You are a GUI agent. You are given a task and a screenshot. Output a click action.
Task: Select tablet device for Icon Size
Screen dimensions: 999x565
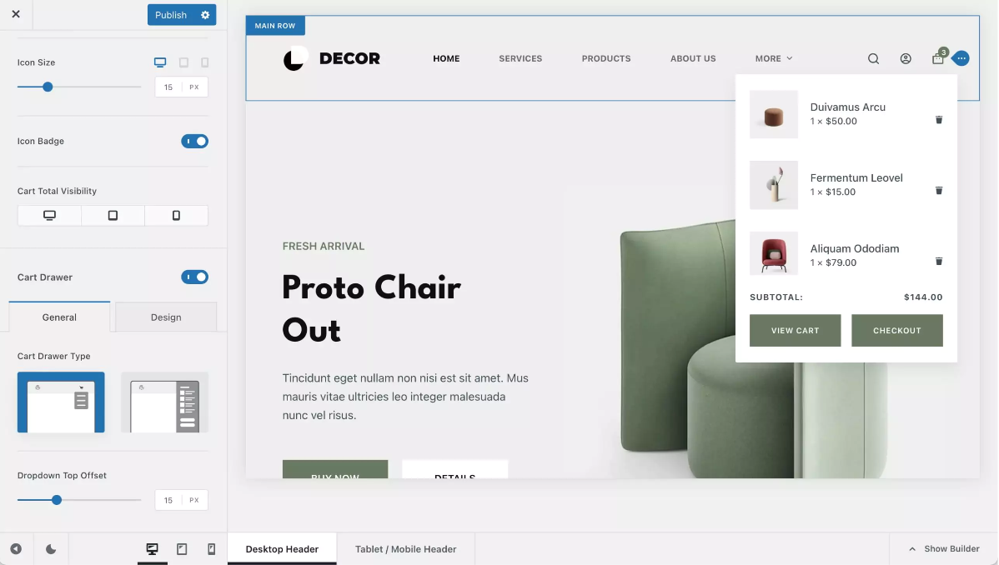[183, 62]
